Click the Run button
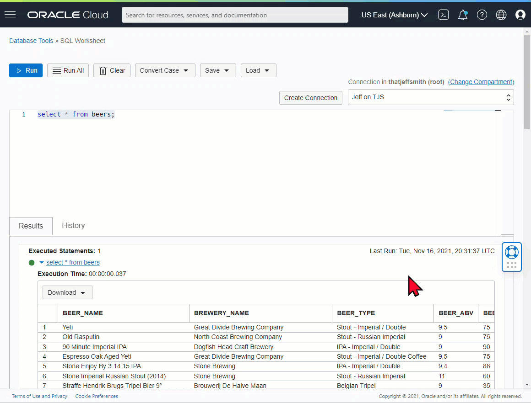 [26, 70]
